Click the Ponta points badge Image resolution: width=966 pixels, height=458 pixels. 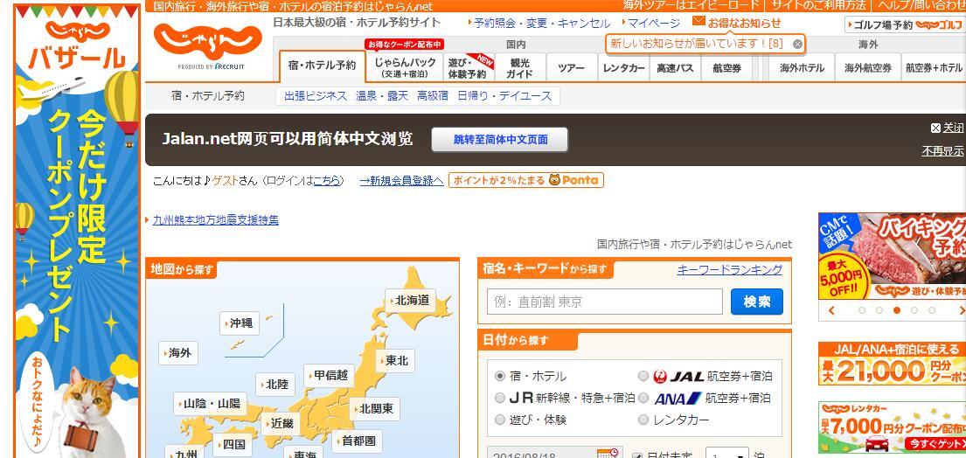pos(526,180)
